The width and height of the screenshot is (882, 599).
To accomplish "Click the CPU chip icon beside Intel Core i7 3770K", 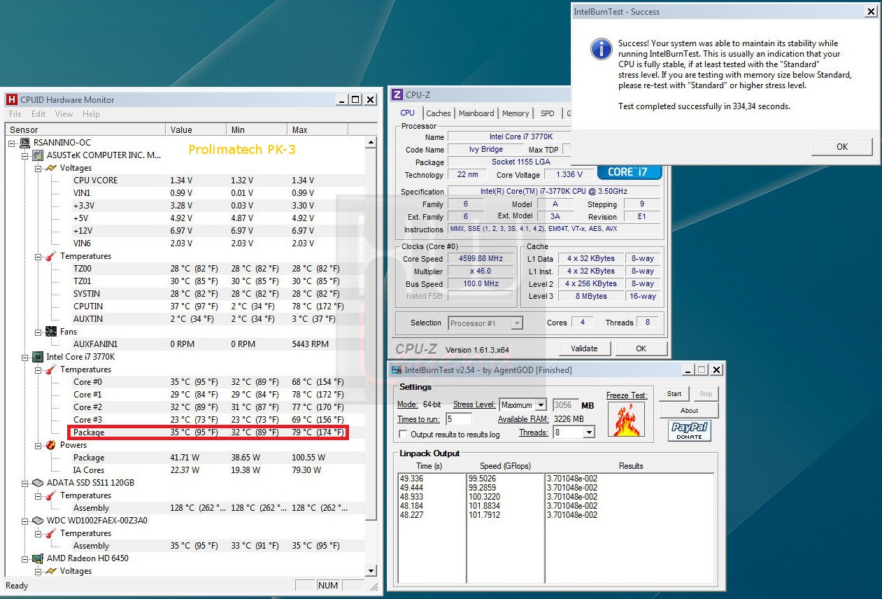I will point(38,357).
